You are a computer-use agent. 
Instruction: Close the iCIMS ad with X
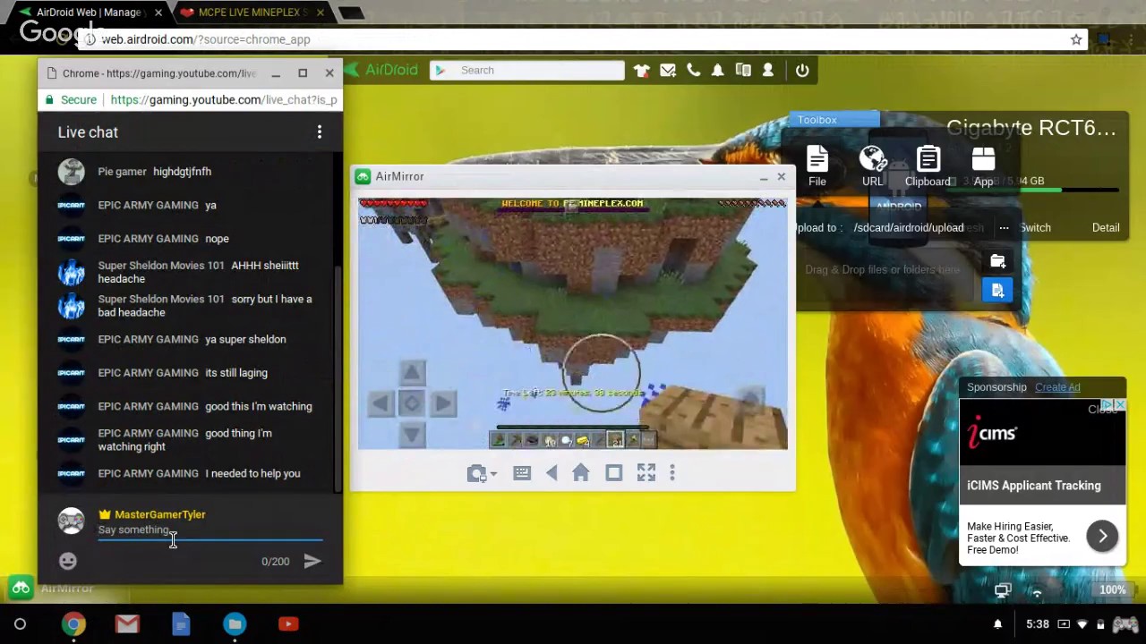(1120, 405)
